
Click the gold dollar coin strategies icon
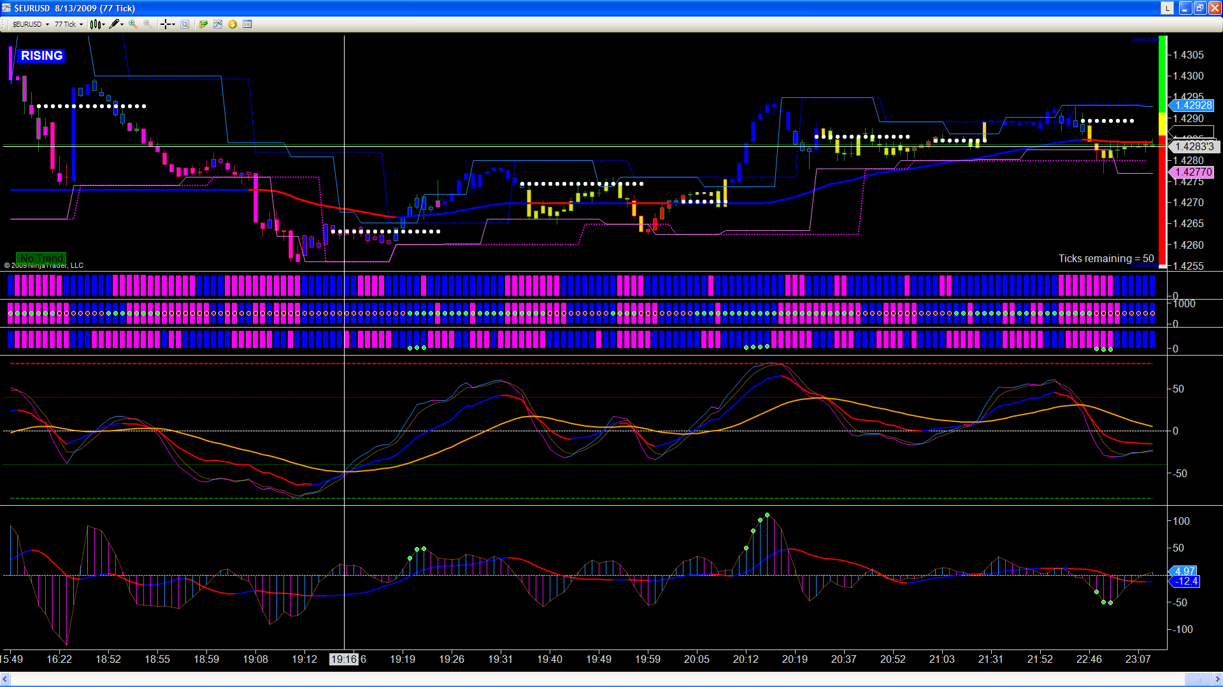232,24
